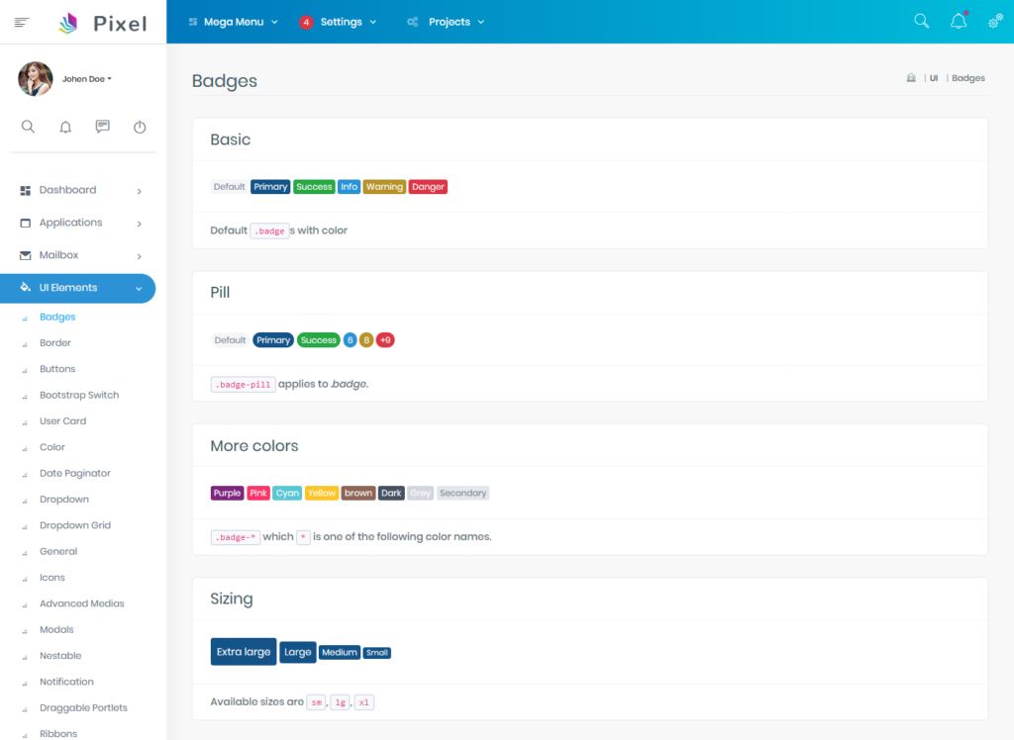Click the UI Elements paint bucket icon

[25, 288]
